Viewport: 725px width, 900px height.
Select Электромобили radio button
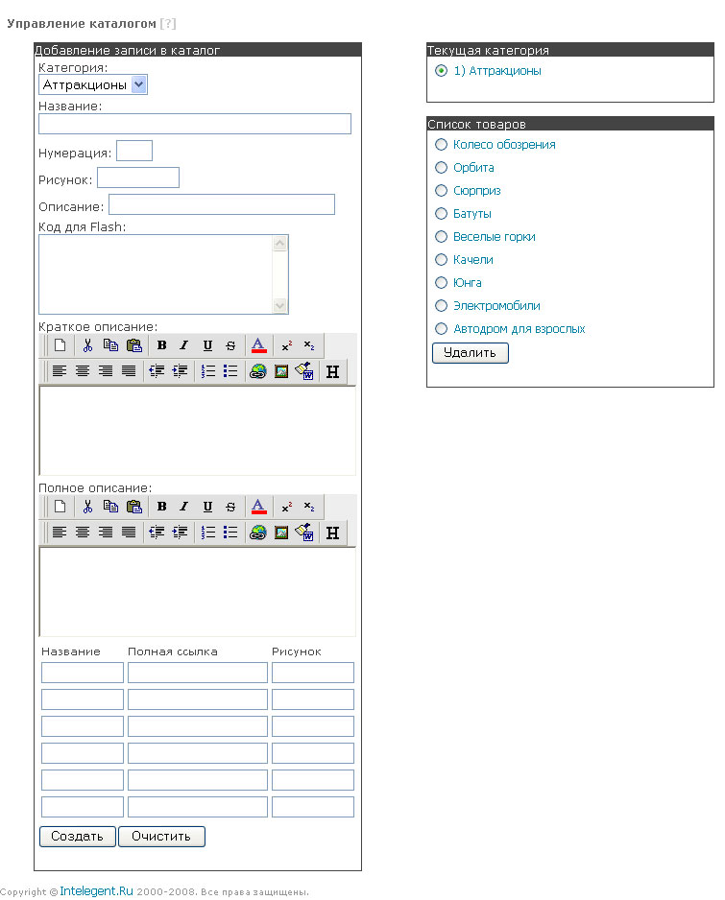(x=441, y=306)
